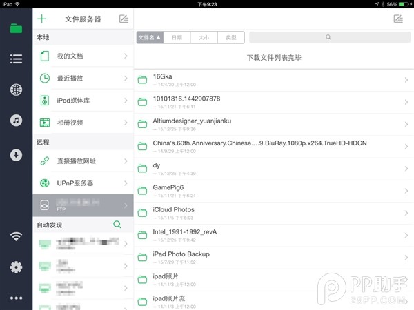Open folder 10101816.1442907878
This screenshot has height=310, width=414.
click(x=274, y=102)
